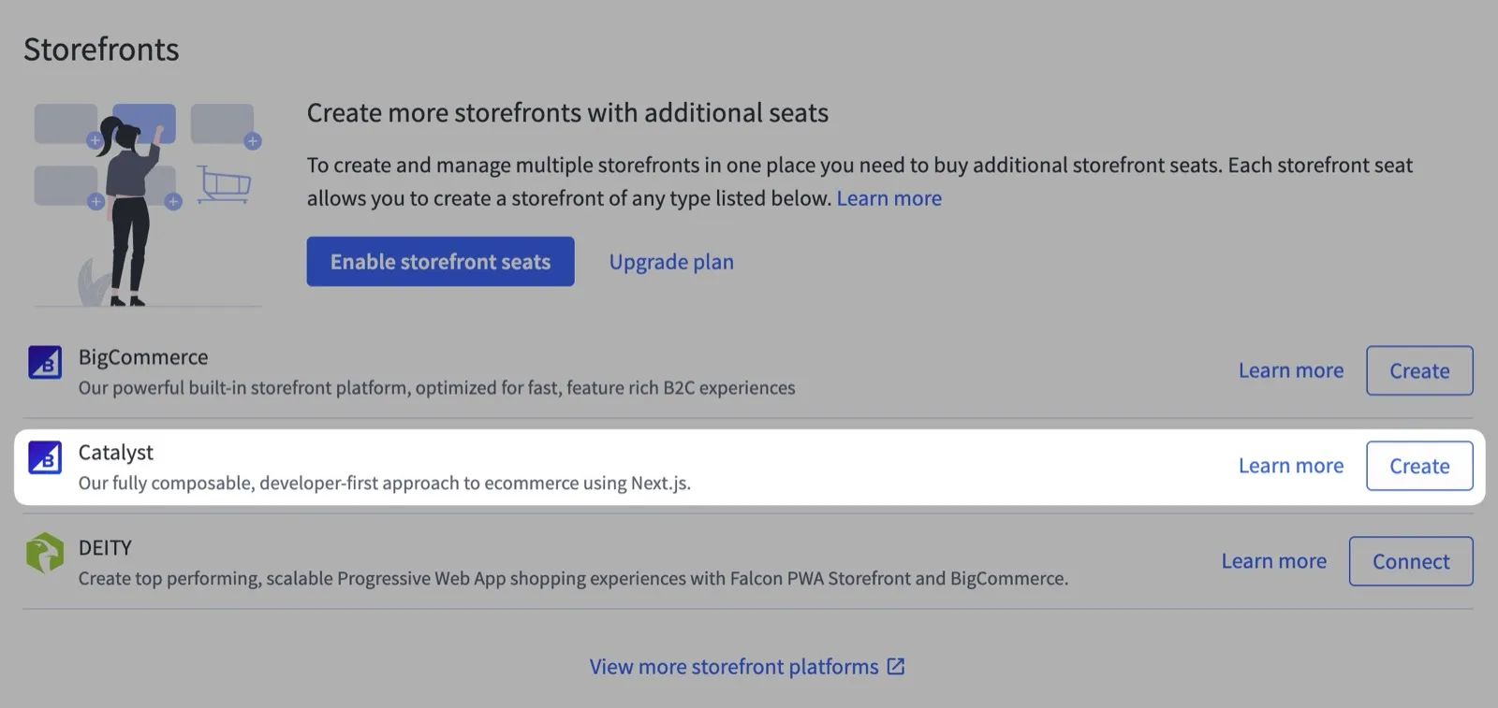Select DEITY description about Falcon PWA Storefront
The width and height of the screenshot is (1498, 708).
(573, 579)
